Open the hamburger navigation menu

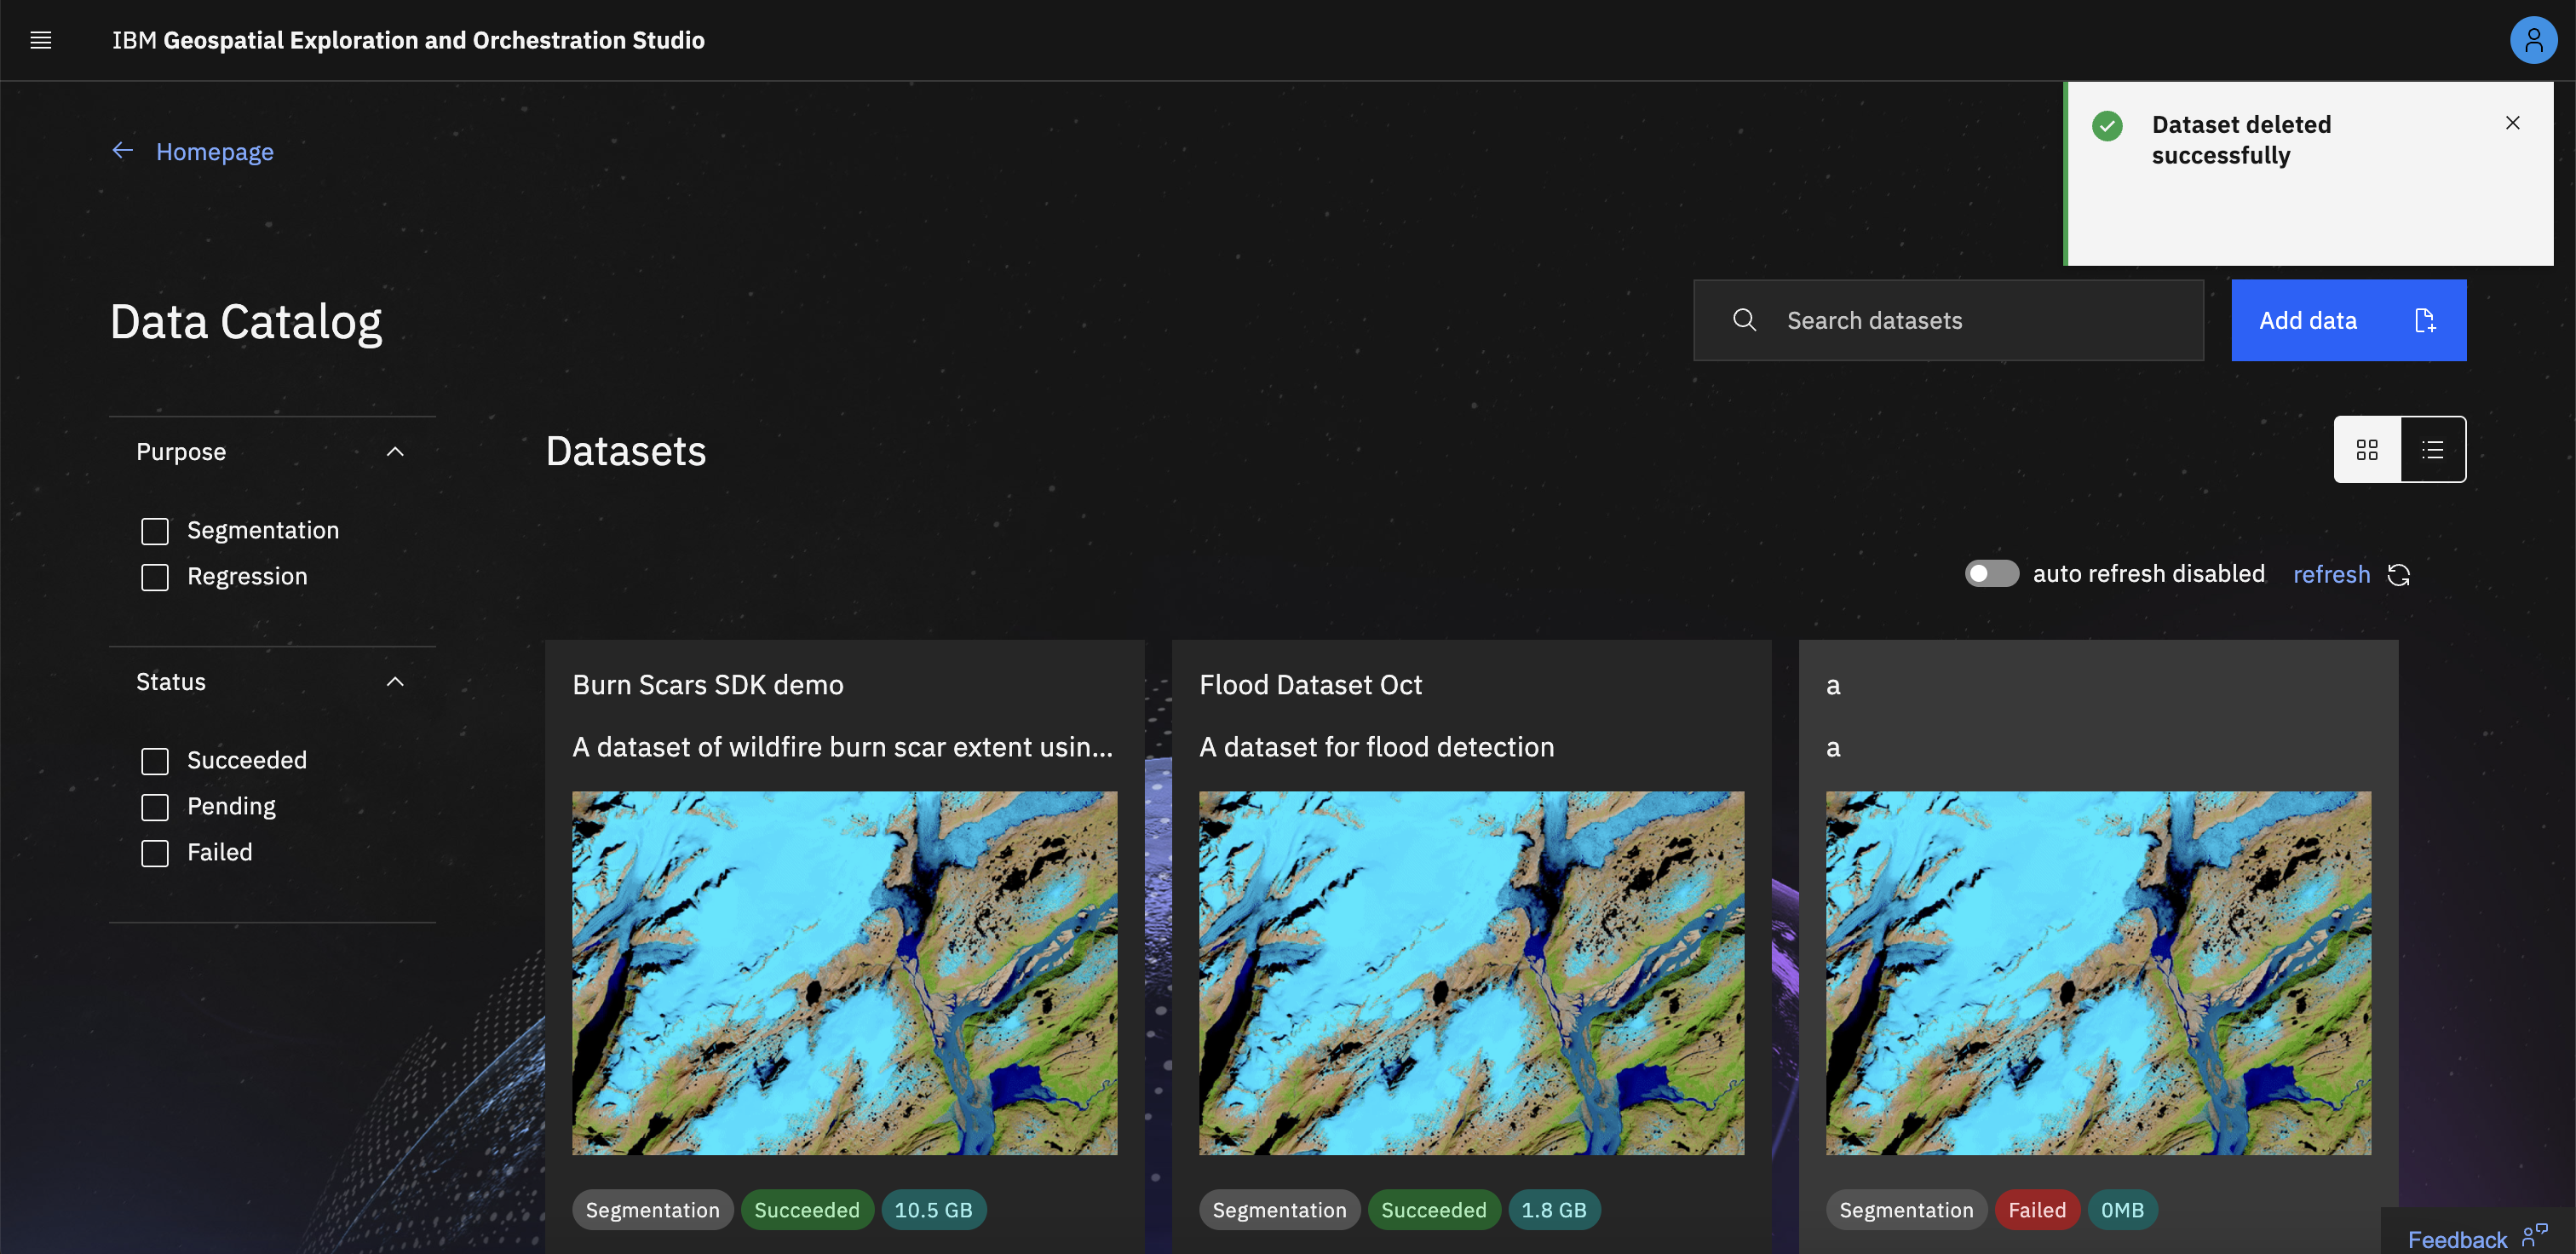point(41,40)
